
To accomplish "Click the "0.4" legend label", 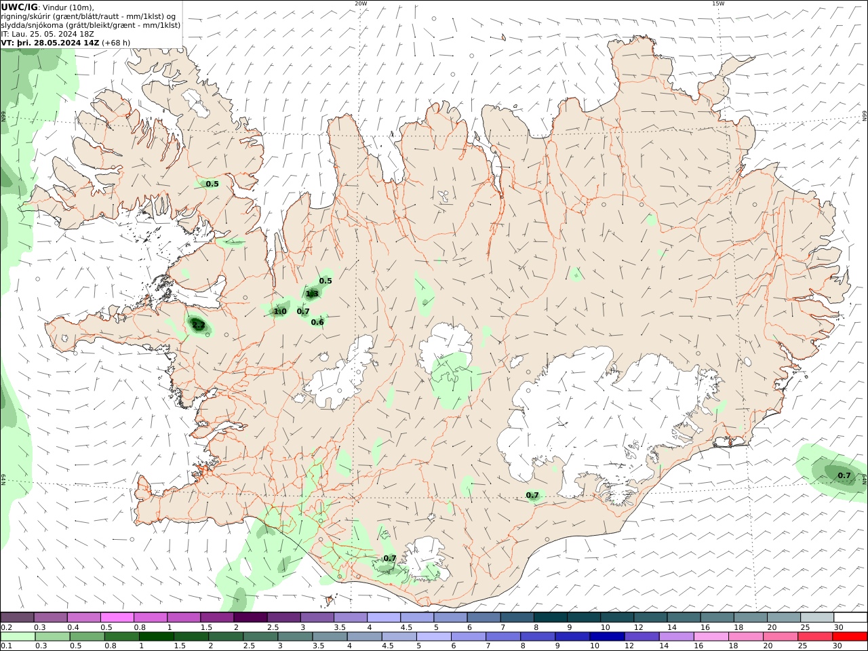I will (x=73, y=627).
